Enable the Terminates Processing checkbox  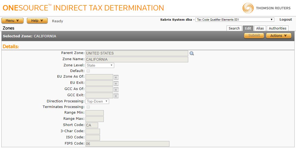88,107
